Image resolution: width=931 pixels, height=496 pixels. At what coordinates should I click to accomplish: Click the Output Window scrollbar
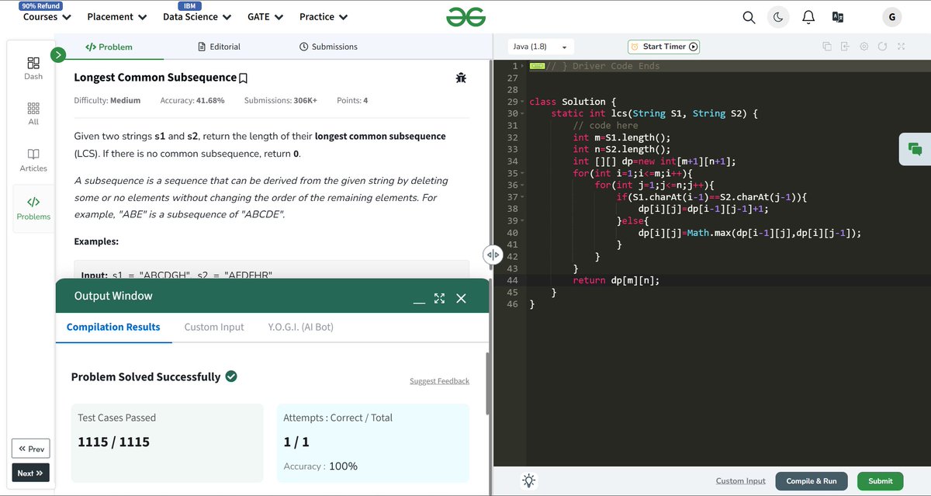click(486, 383)
